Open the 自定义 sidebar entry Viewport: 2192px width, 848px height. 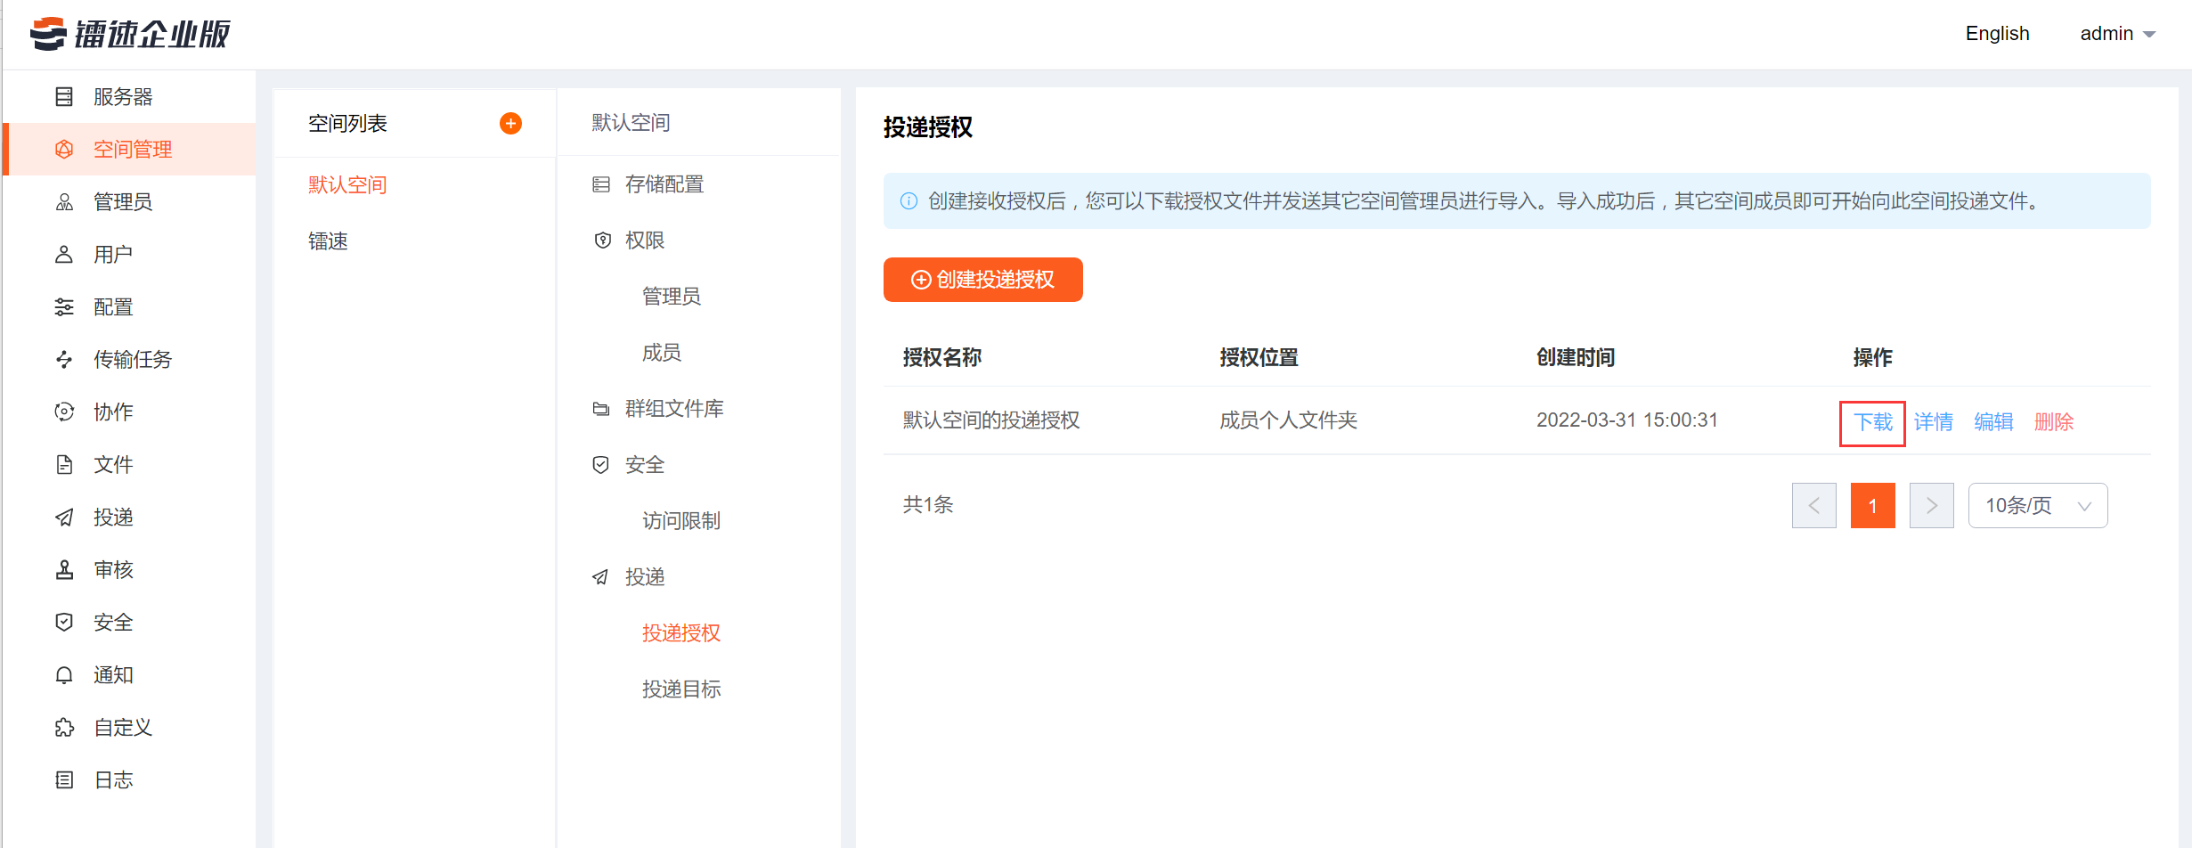[x=122, y=727]
